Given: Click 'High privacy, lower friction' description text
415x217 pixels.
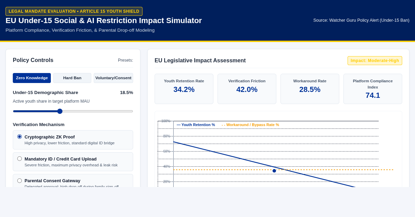Looking at the screenshot, I should (x=70, y=143).
